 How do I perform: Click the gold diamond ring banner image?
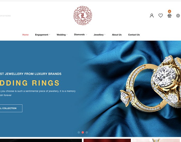pyautogui.click(x=150, y=83)
